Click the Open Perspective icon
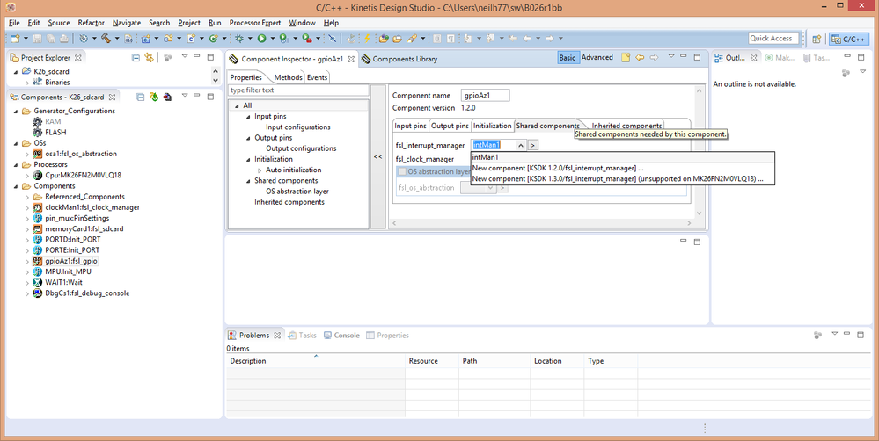The height and width of the screenshot is (441, 879). [x=817, y=39]
